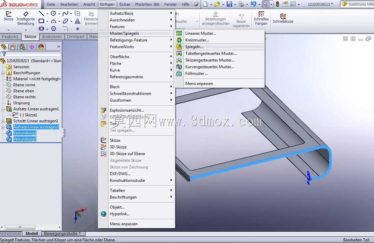Click Skizze reparieren tool
The height and width of the screenshot is (243, 374).
pos(241,20)
